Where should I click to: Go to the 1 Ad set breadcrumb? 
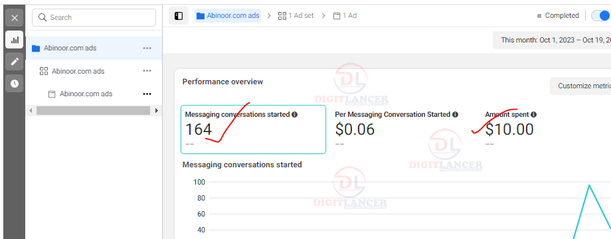pyautogui.click(x=296, y=15)
